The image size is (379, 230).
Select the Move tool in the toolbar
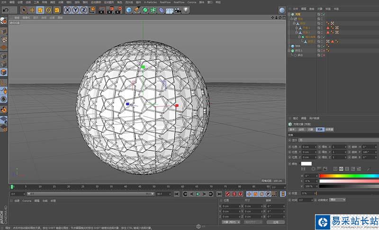click(32, 9)
